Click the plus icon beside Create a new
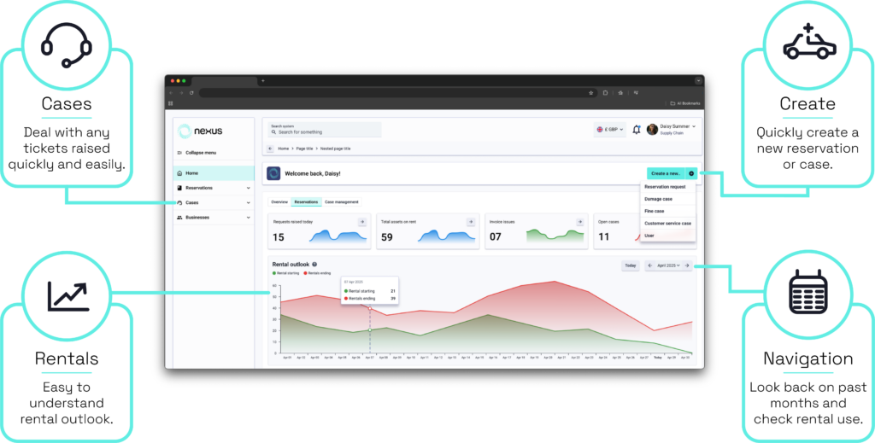 coord(691,173)
